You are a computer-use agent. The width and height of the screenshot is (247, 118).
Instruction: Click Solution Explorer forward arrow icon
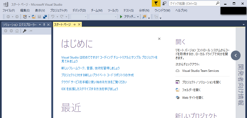point(11,31)
